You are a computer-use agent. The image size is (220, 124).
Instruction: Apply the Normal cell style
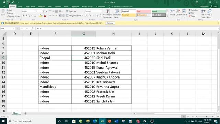click(129, 11)
